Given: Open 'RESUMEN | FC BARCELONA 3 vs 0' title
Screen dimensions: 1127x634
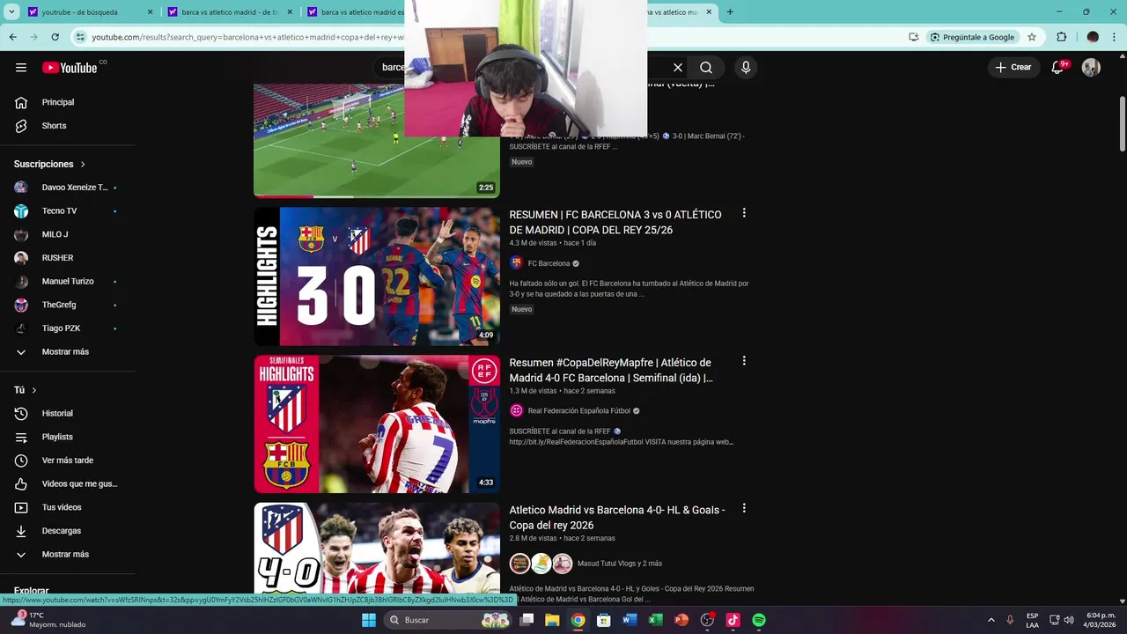Looking at the screenshot, I should point(615,222).
